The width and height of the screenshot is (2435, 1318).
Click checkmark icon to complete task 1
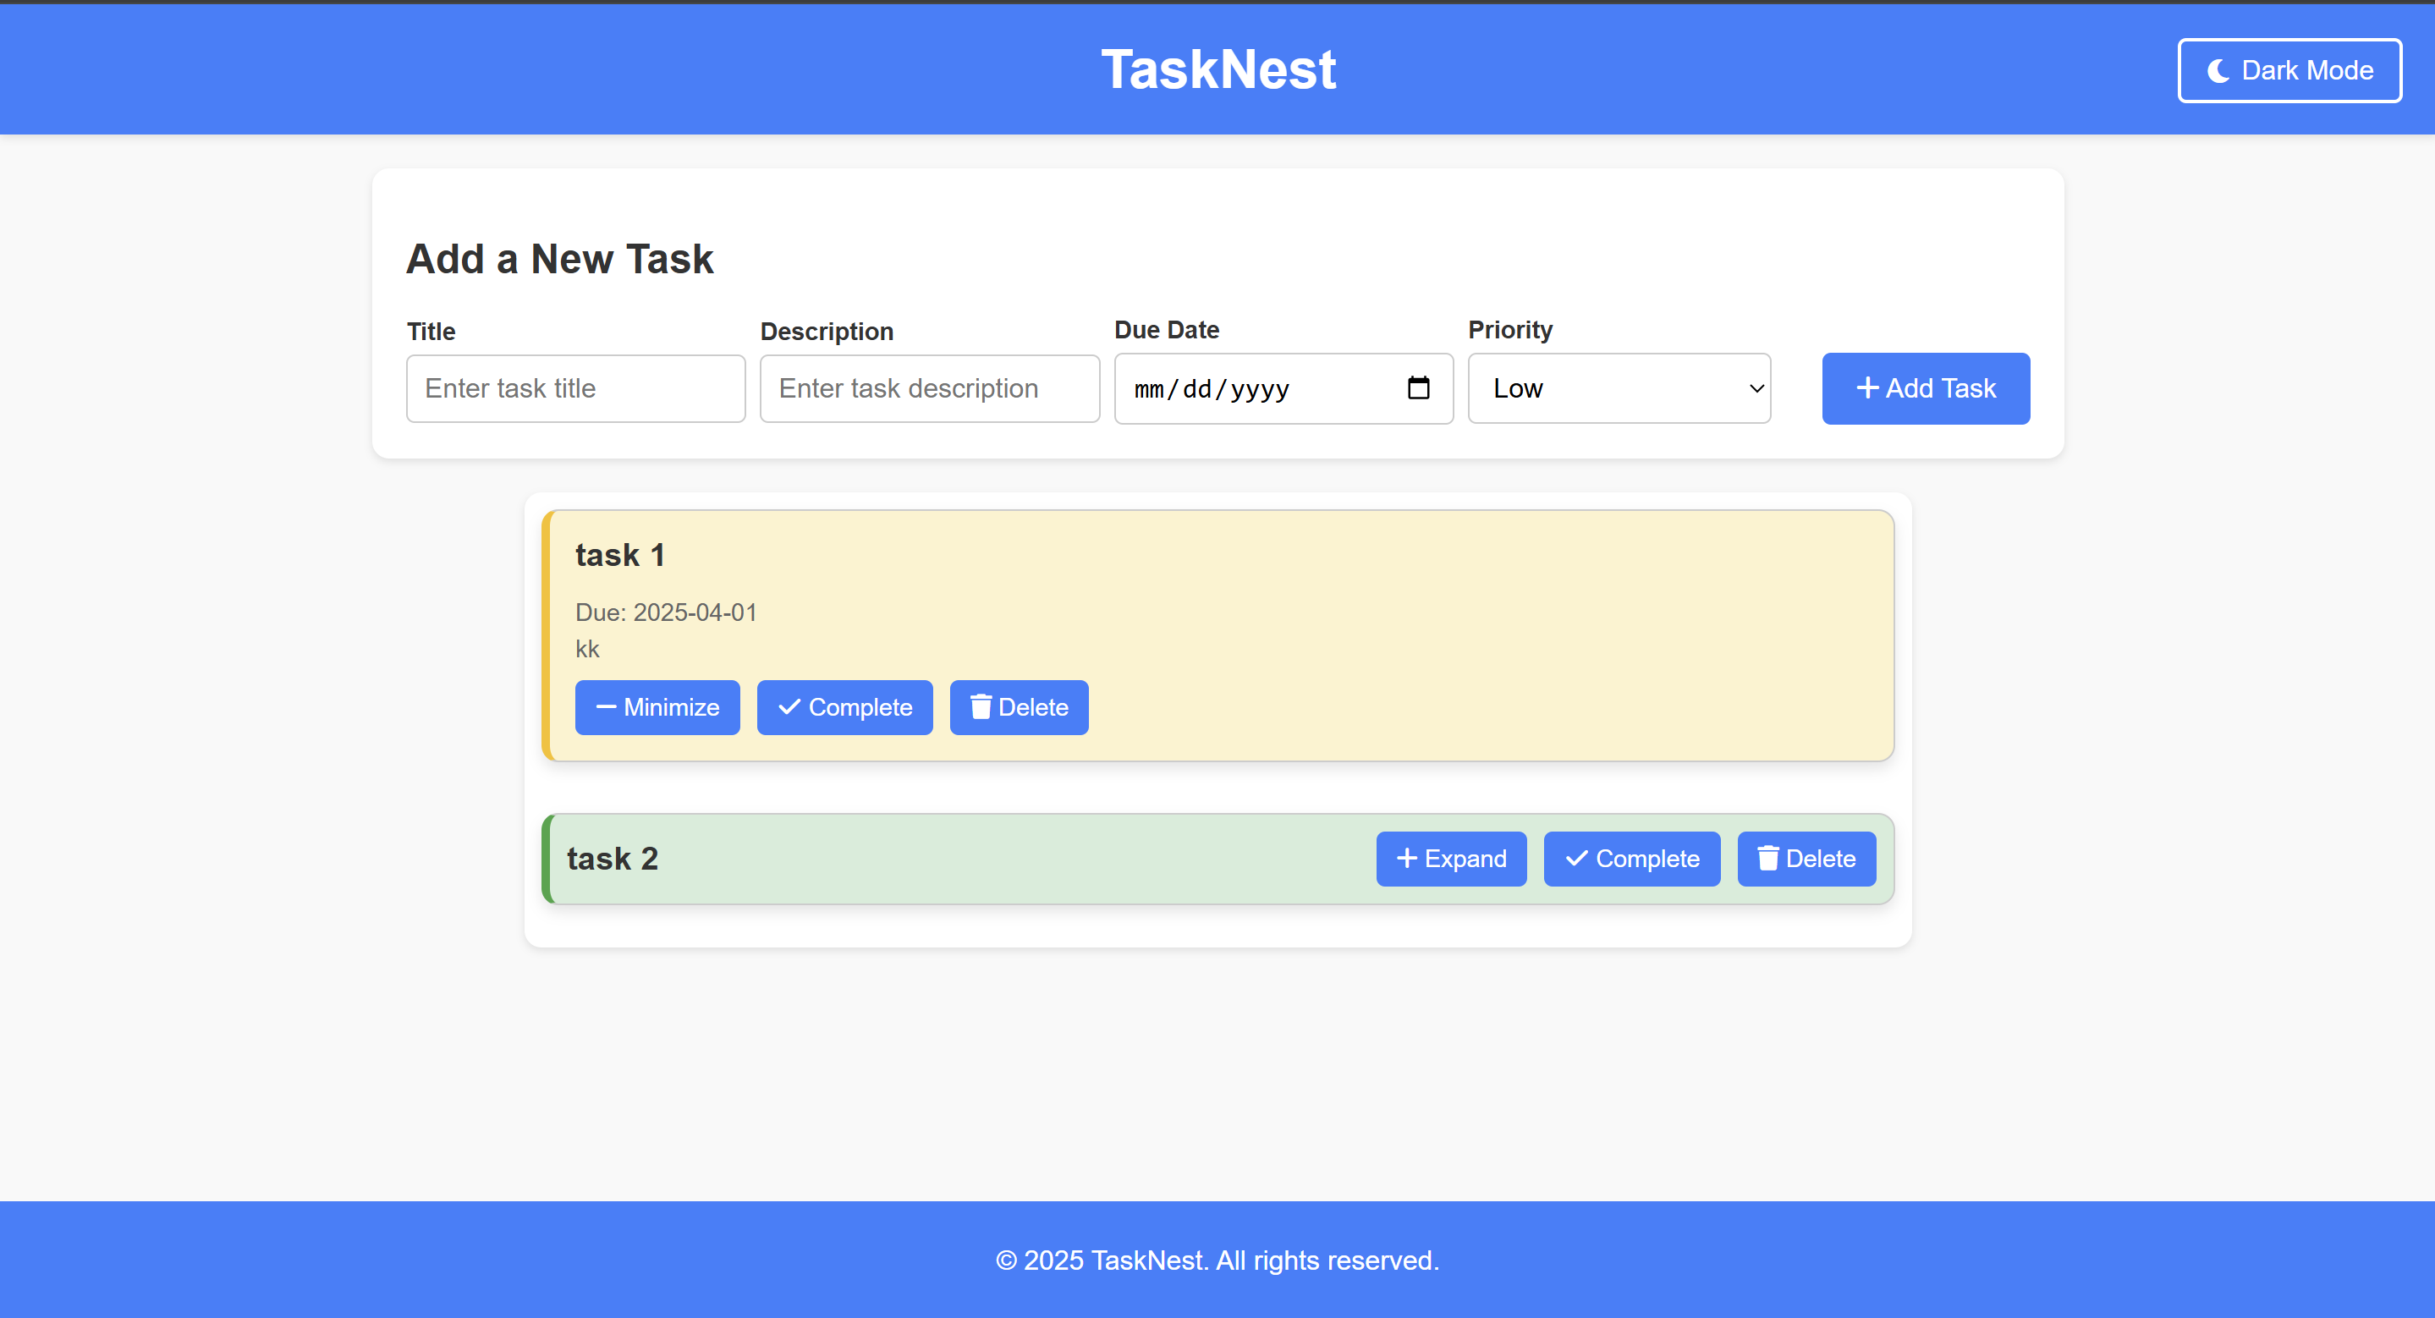coord(789,708)
